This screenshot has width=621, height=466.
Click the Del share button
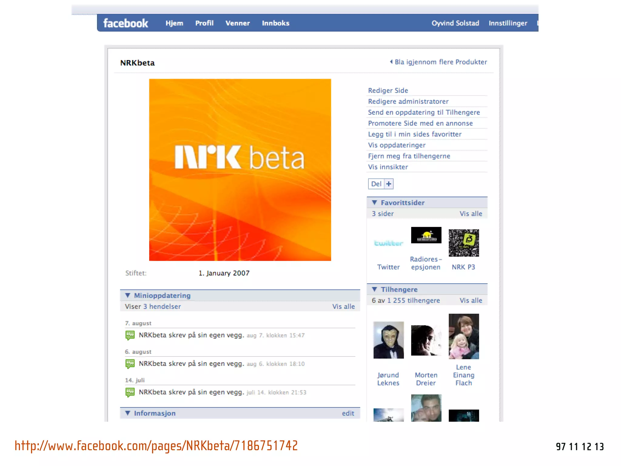click(376, 184)
